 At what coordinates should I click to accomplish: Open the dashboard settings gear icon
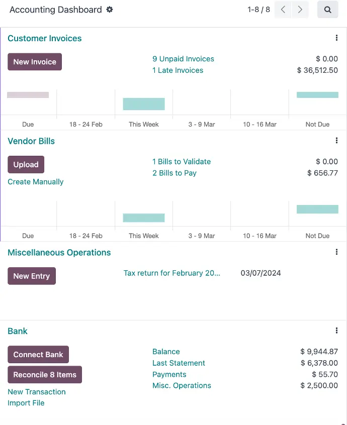coord(109,10)
